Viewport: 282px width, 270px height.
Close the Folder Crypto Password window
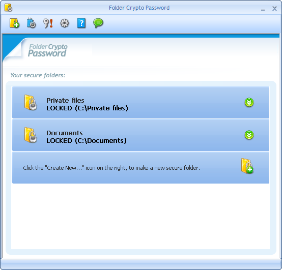tap(274, 9)
